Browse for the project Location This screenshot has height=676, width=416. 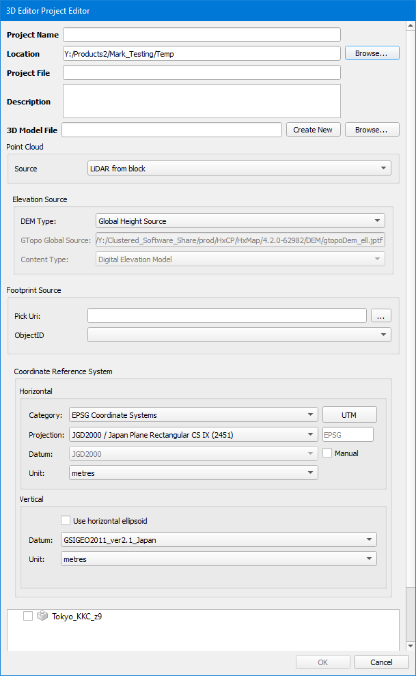[372, 53]
